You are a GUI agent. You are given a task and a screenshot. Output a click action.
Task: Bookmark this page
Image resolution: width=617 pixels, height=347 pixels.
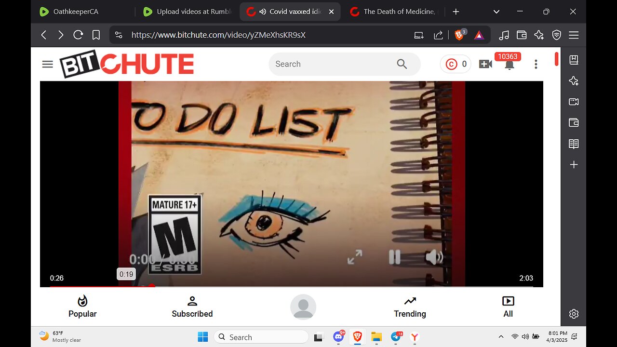[96, 35]
